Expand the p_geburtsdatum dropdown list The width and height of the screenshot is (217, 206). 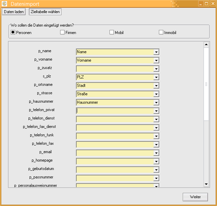156,170
